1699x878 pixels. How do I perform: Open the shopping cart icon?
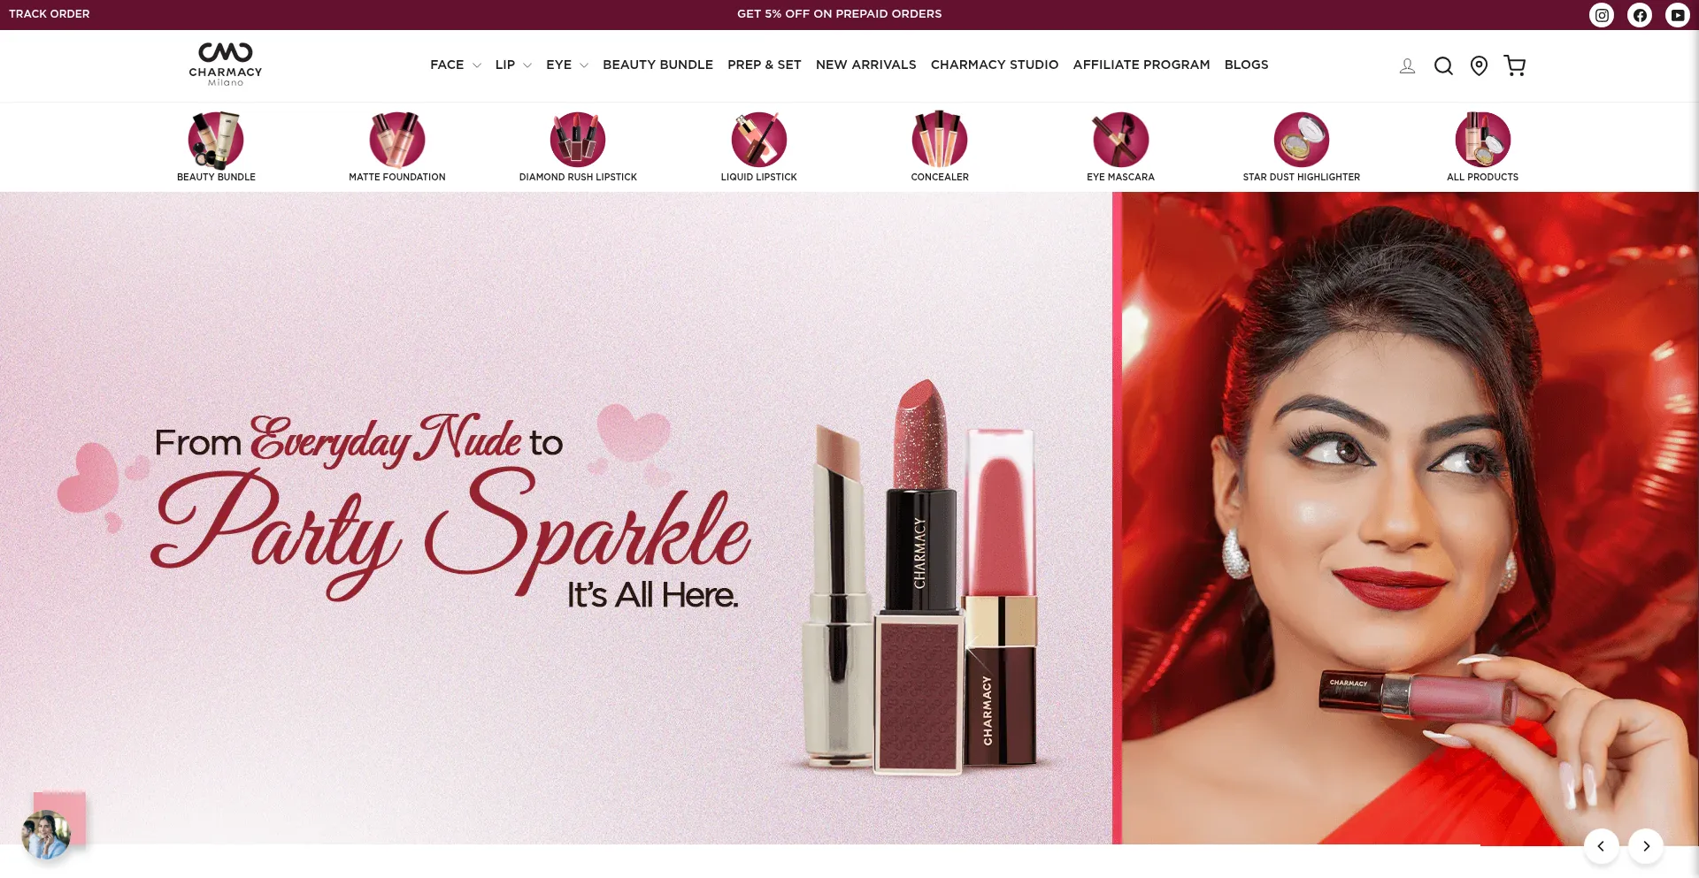(1514, 65)
